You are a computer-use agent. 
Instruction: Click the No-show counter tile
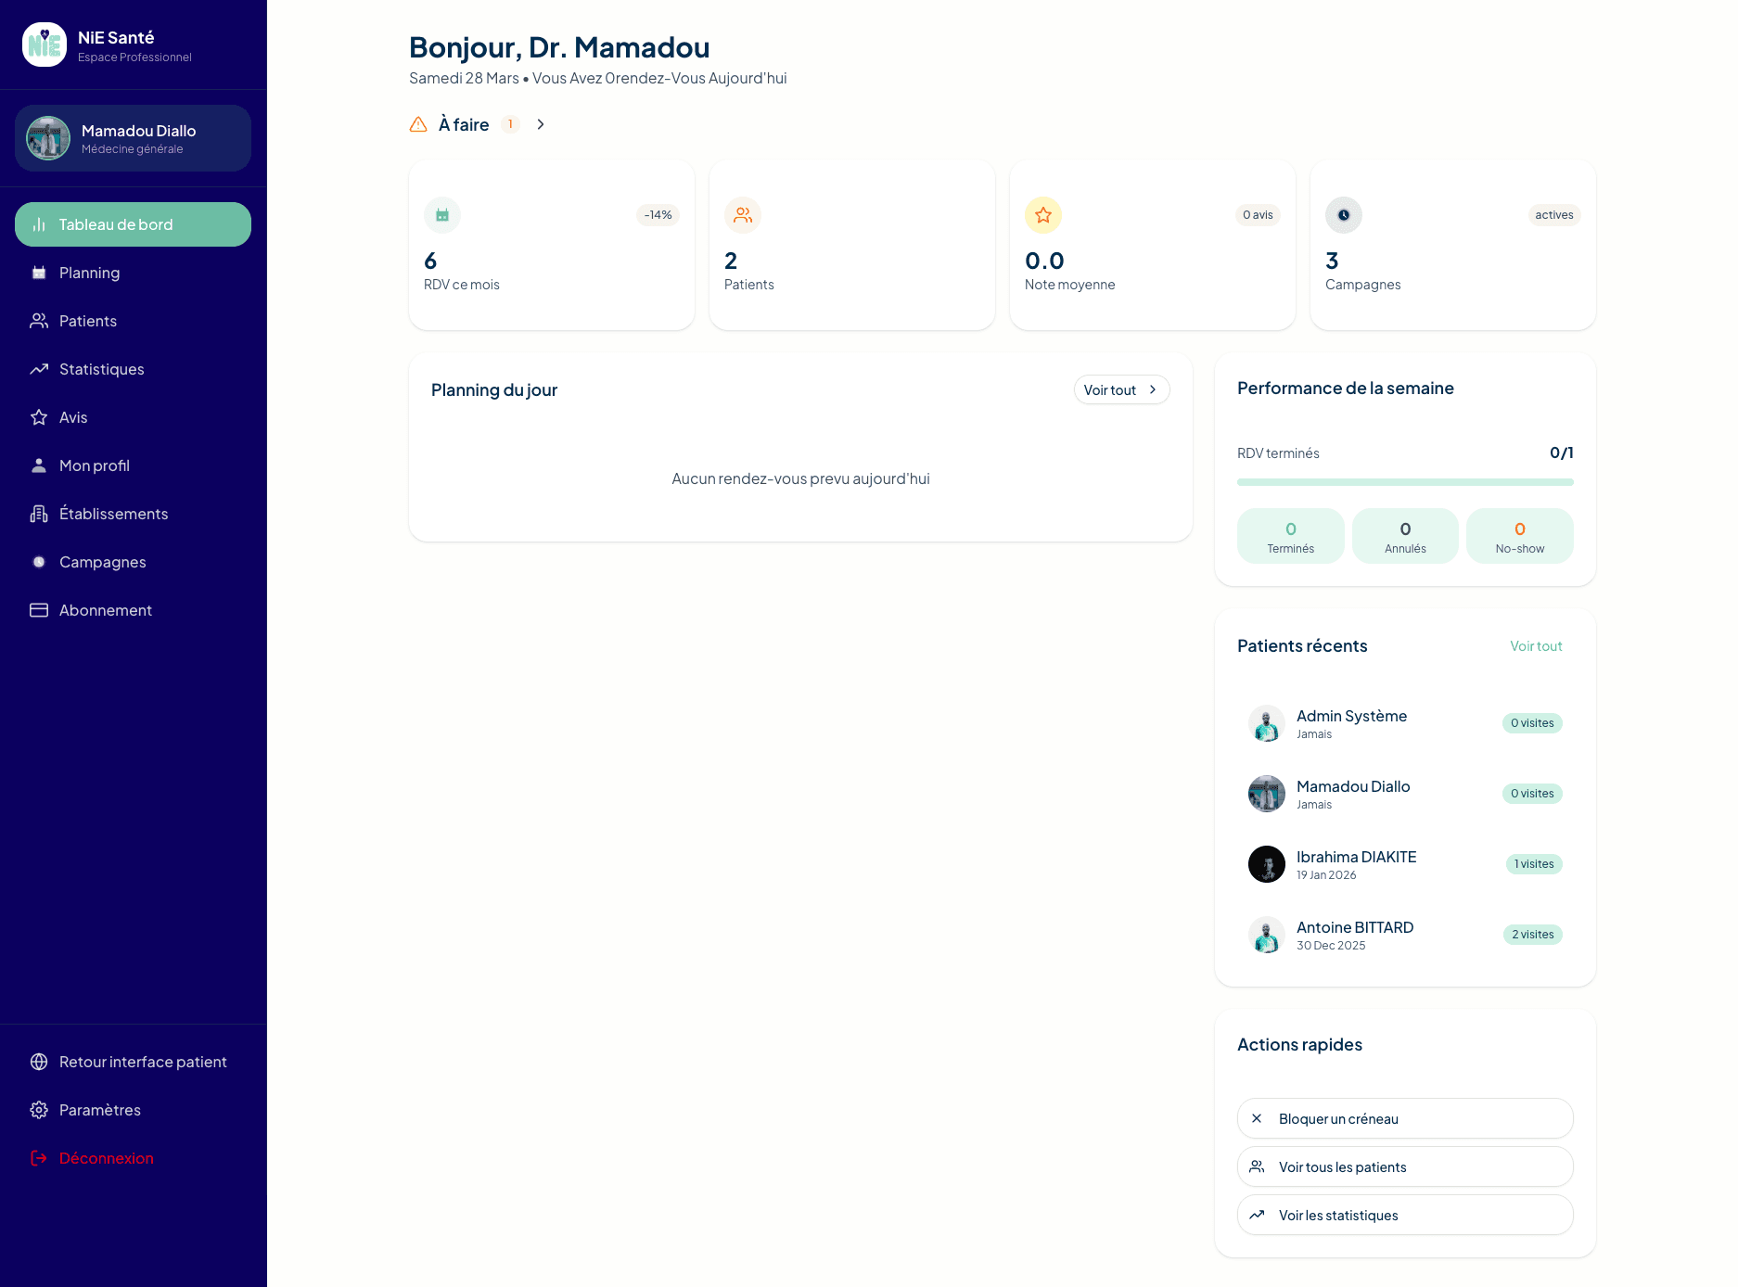click(1520, 536)
